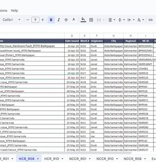
Task: Open HCR_R10 tab options arrow
Action: click(62, 159)
